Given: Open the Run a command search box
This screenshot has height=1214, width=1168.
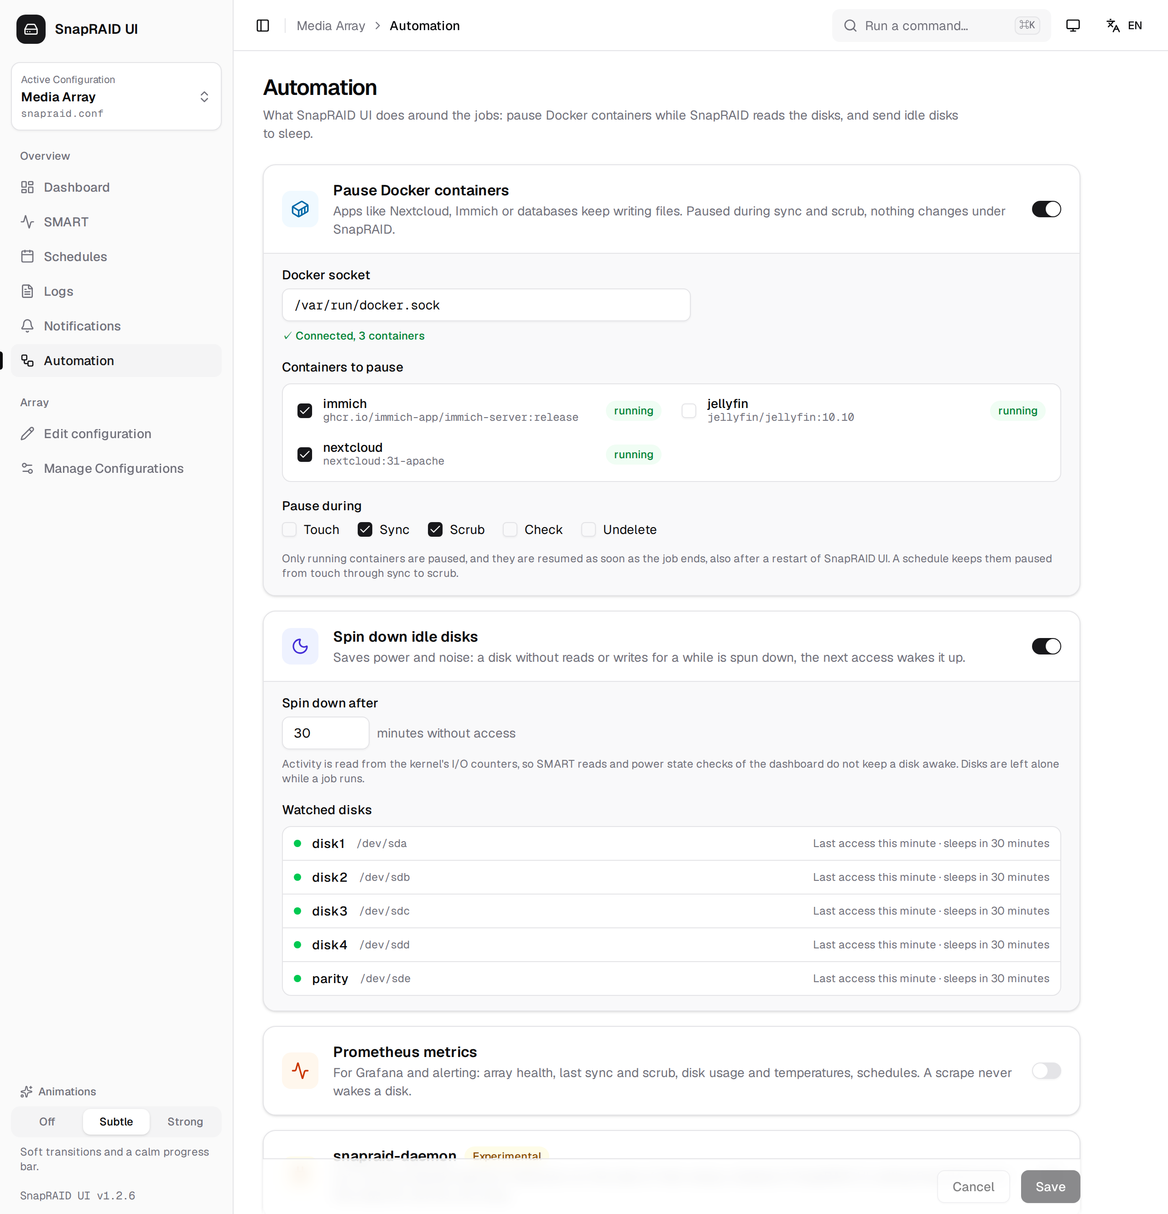Looking at the screenshot, I should (x=941, y=26).
